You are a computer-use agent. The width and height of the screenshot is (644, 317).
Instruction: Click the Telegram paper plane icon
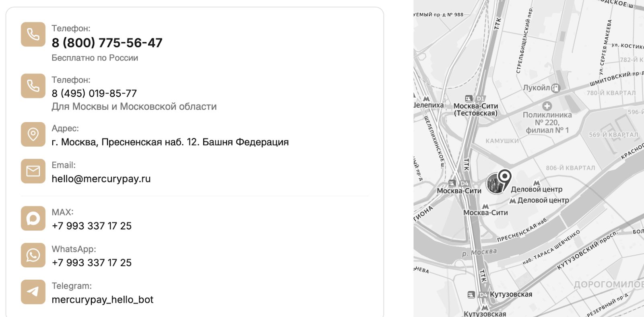(x=33, y=292)
